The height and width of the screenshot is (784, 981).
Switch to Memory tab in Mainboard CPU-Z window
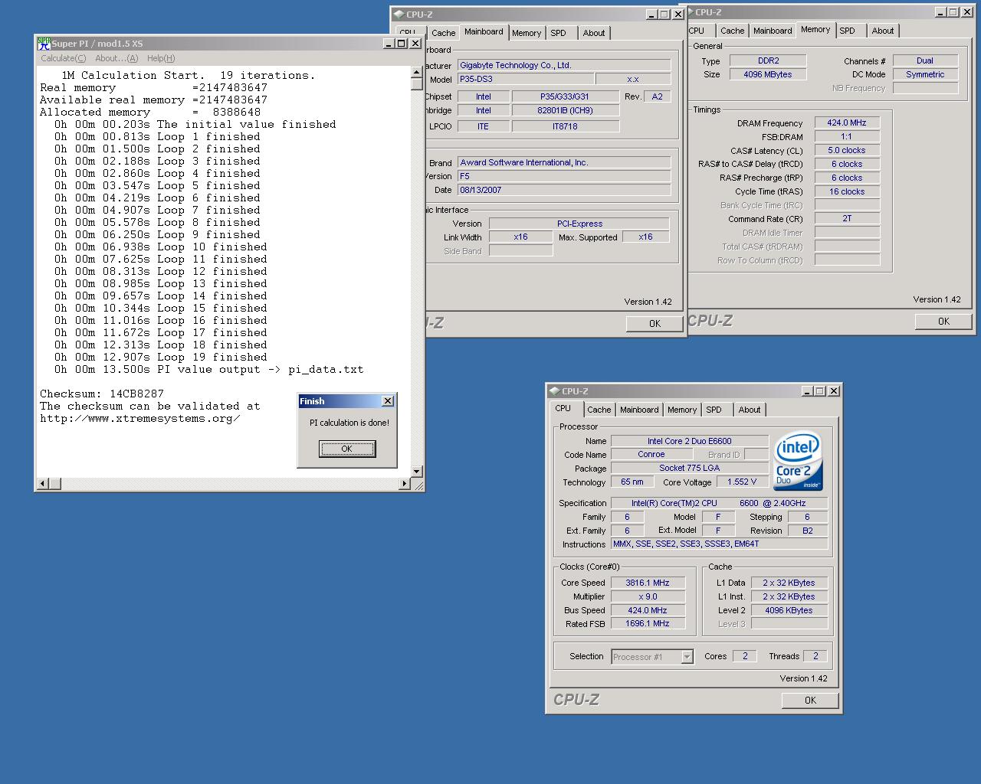click(x=527, y=33)
